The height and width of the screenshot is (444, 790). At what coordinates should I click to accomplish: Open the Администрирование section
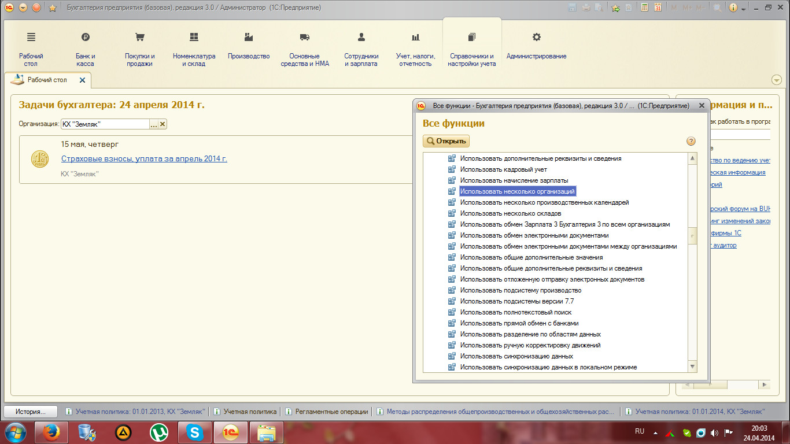click(x=536, y=47)
